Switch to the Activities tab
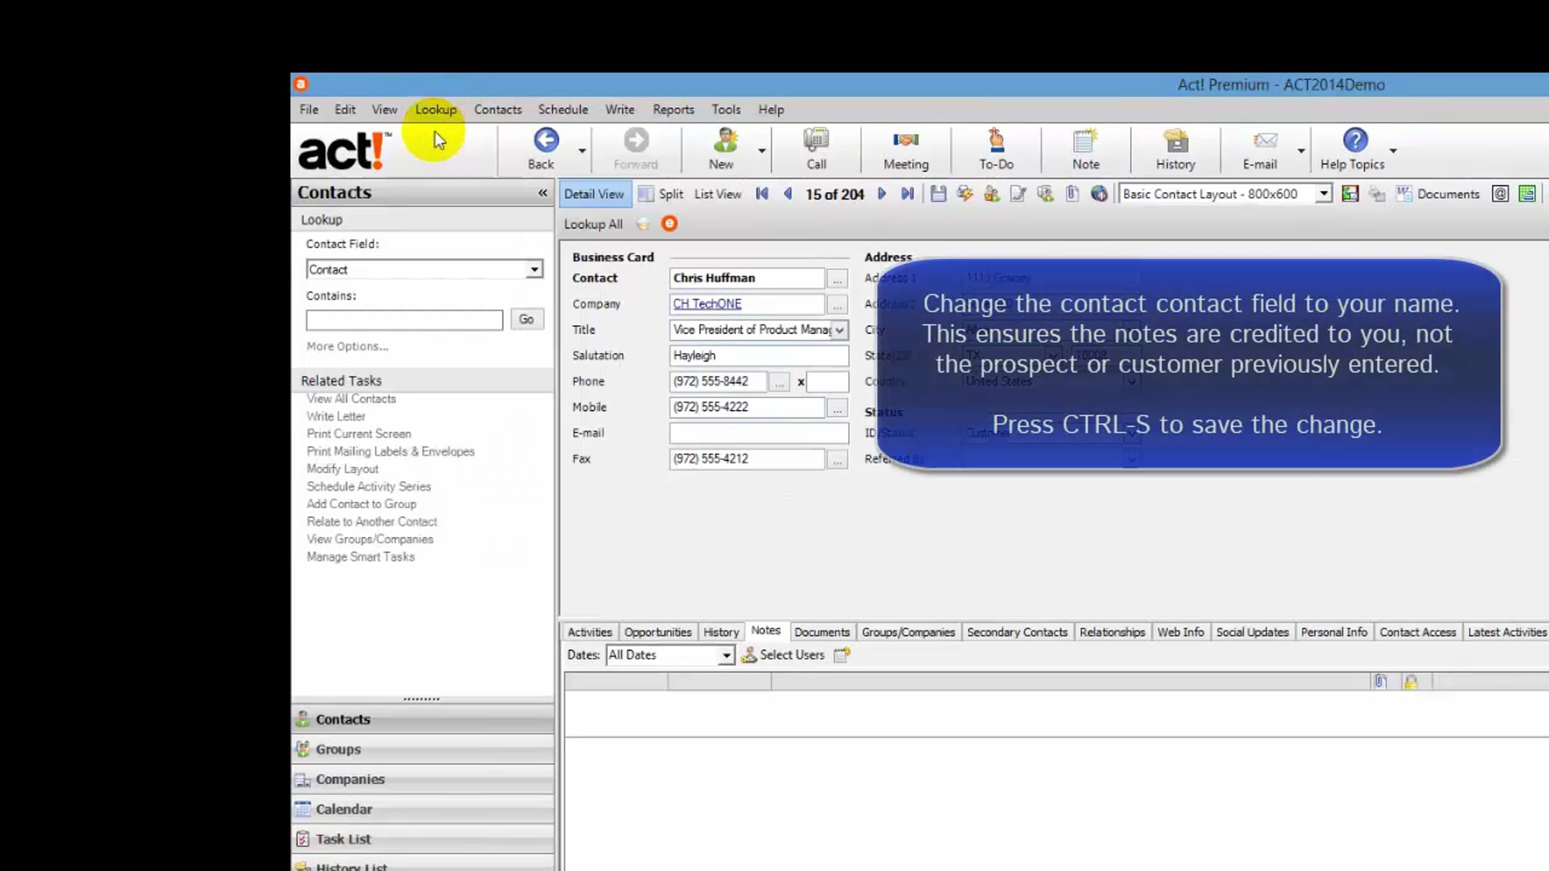1549x871 pixels. (x=590, y=632)
